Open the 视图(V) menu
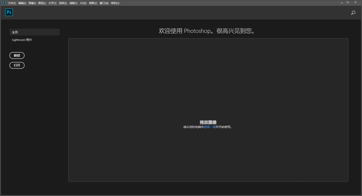The height and width of the screenshot is (196, 362). (x=93, y=3)
